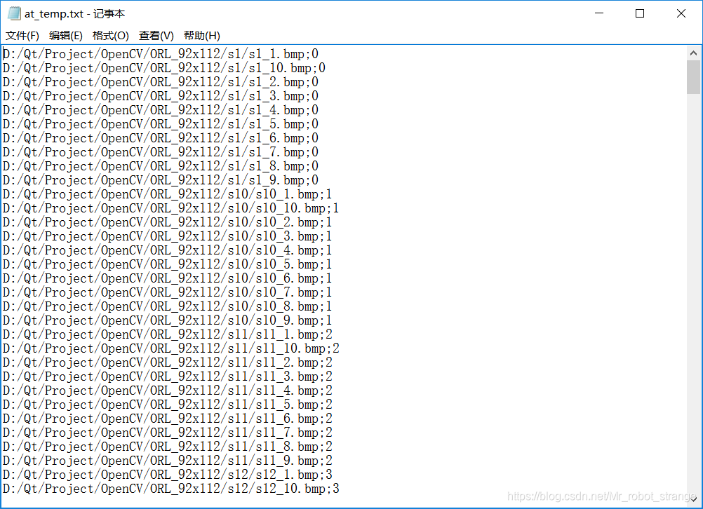
Task: Click the line ending in s12_1.bmp;3
Action: 167,475
